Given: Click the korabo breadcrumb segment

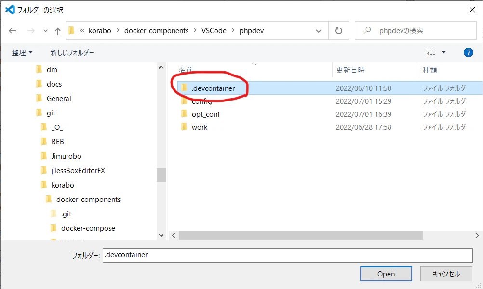Looking at the screenshot, I should [x=100, y=31].
